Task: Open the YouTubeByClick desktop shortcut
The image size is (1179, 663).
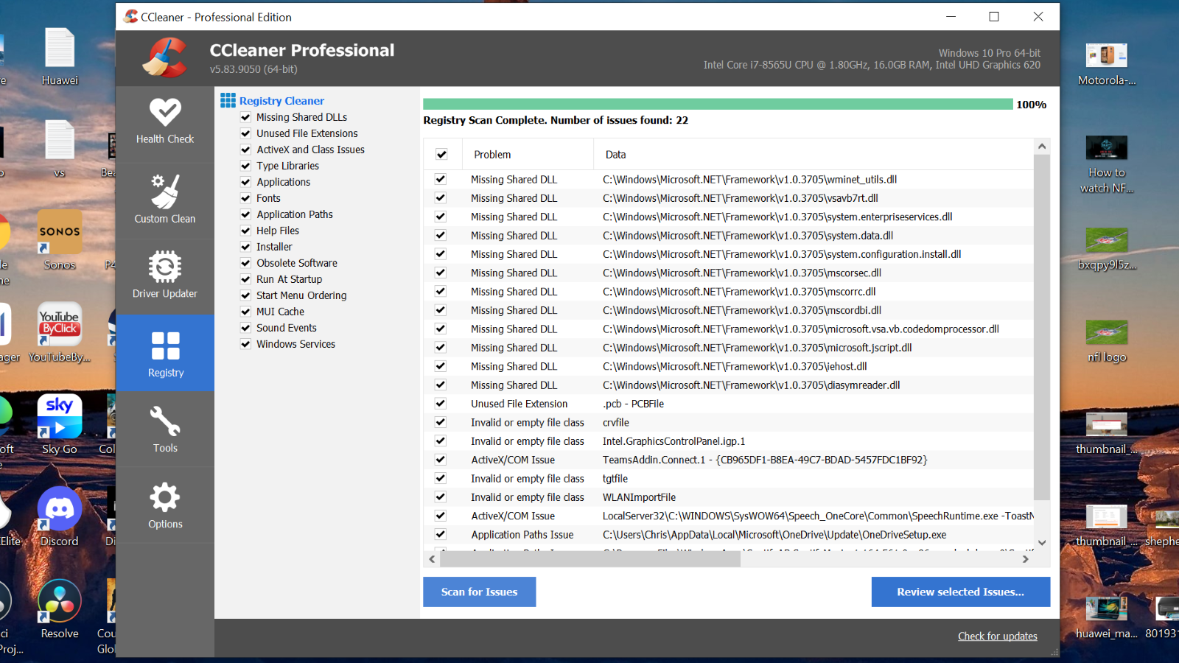Action: coord(60,333)
